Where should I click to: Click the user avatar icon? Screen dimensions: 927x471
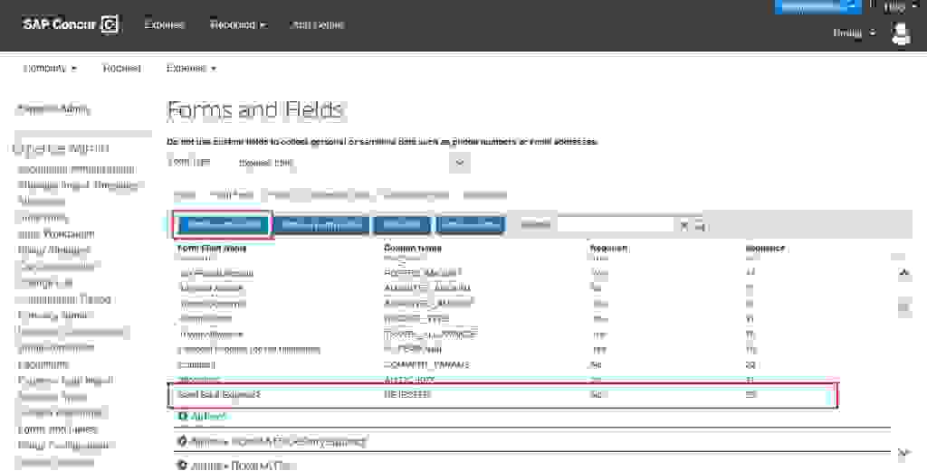(x=901, y=33)
